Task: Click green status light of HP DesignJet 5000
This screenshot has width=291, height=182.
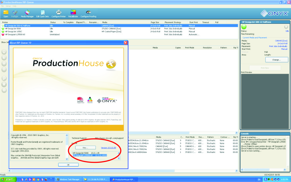Action: [3, 29]
